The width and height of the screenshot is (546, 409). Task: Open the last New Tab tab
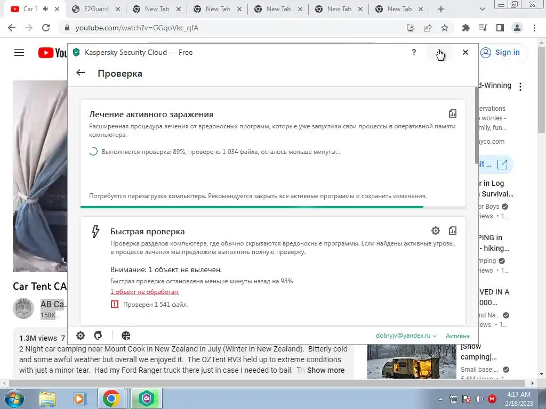tap(399, 10)
